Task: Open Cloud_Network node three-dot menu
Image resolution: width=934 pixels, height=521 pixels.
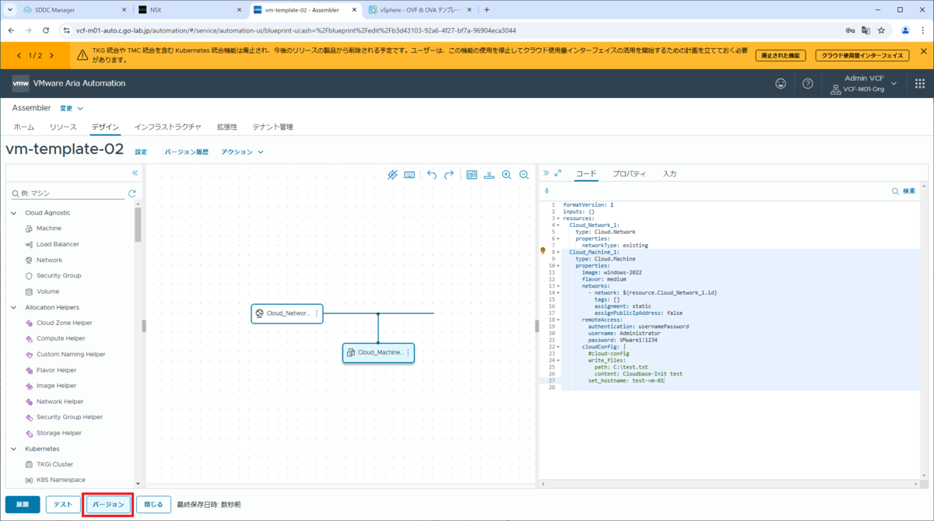Action: 316,313
